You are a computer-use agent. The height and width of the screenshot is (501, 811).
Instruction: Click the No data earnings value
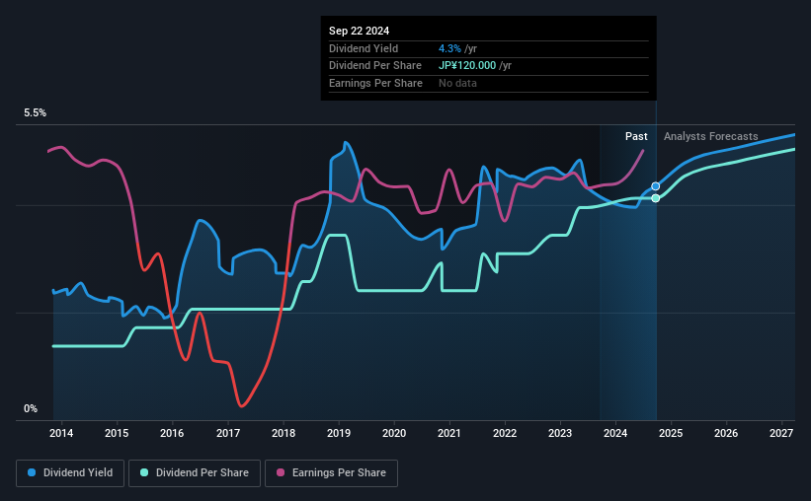click(457, 83)
